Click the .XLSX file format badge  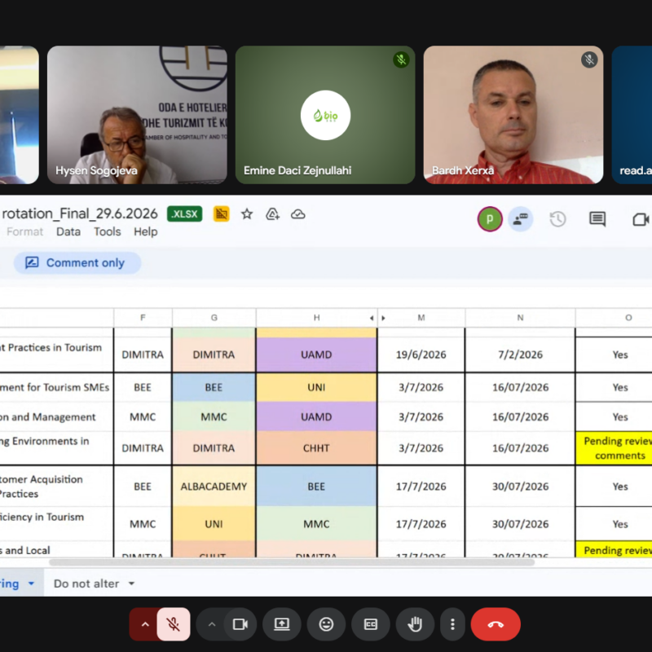[x=185, y=214]
